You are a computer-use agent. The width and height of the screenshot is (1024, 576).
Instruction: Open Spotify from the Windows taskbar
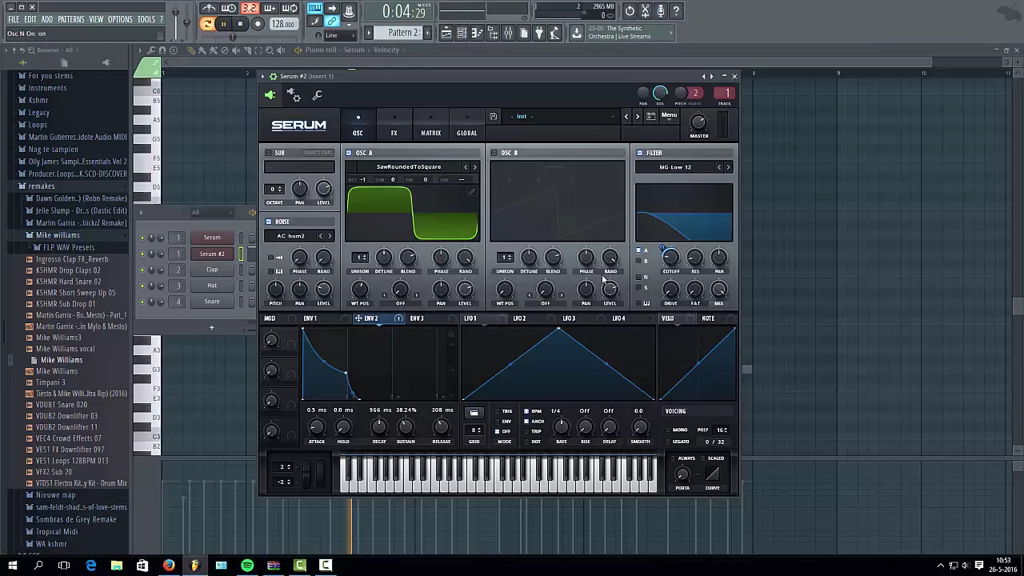pos(247,566)
